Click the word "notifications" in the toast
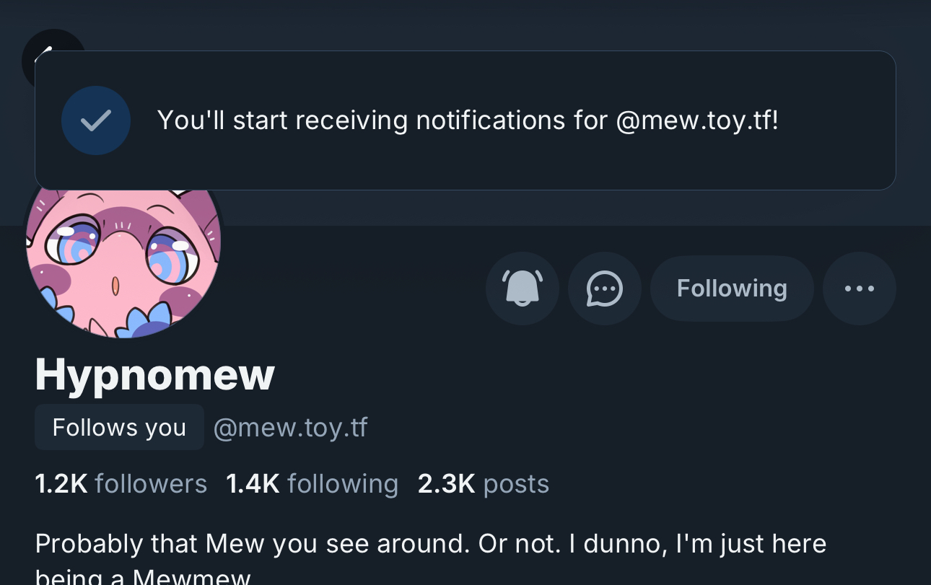This screenshot has width=931, height=585. 491,120
